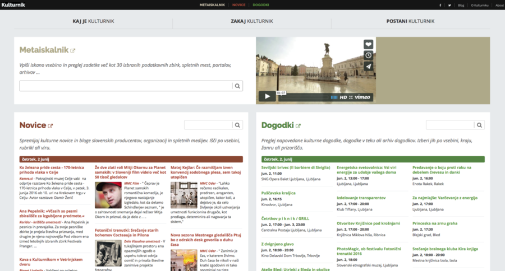Open the Blog link in header
505x271 pixels.
tap(461, 5)
